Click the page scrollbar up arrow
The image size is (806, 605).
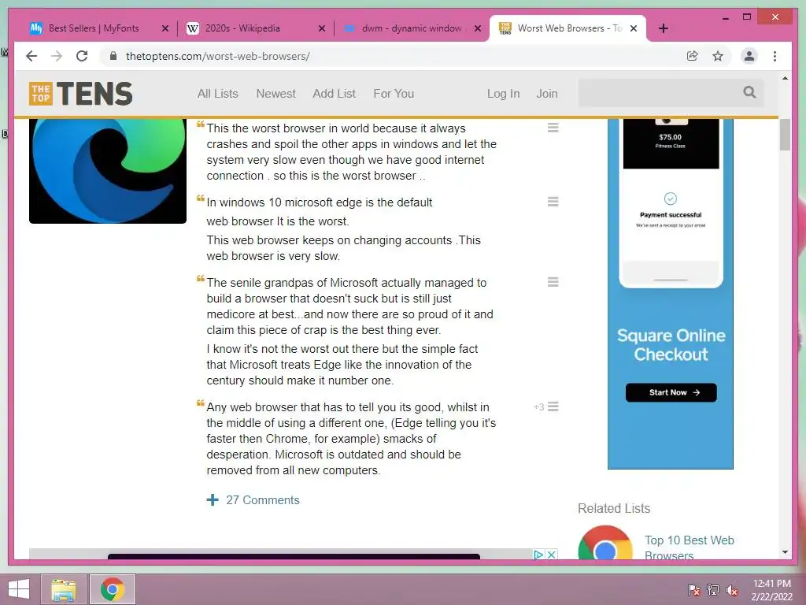coord(785,79)
